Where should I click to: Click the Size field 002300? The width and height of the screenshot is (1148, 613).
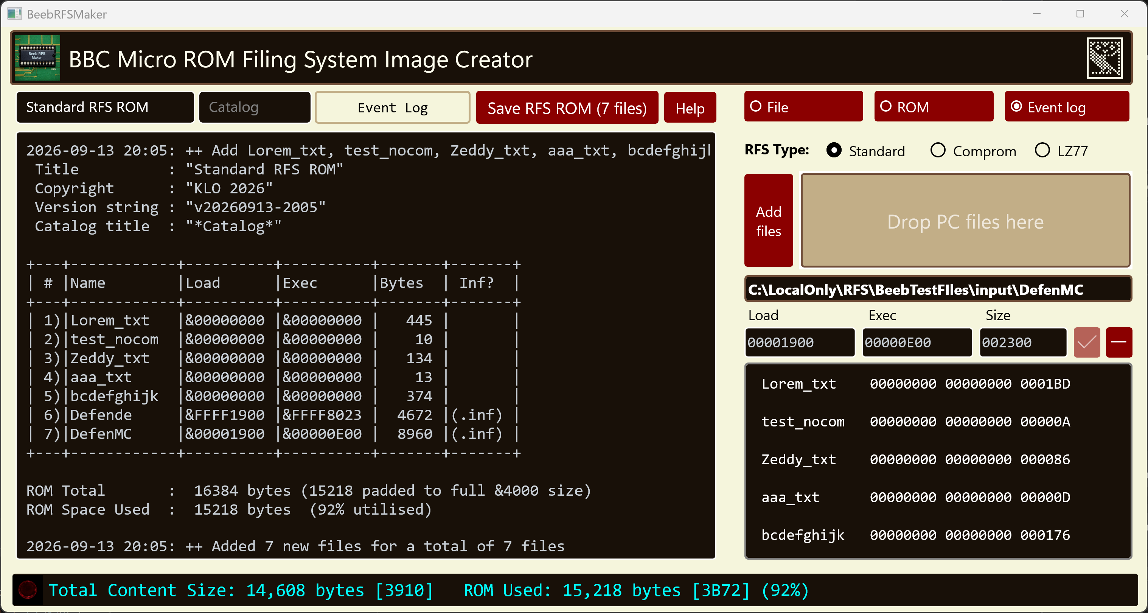pyautogui.click(x=1023, y=342)
